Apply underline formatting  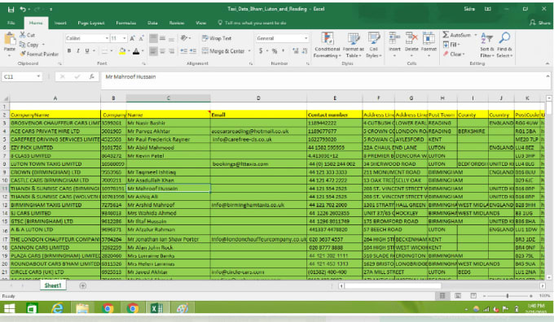pyautogui.click(x=87, y=50)
